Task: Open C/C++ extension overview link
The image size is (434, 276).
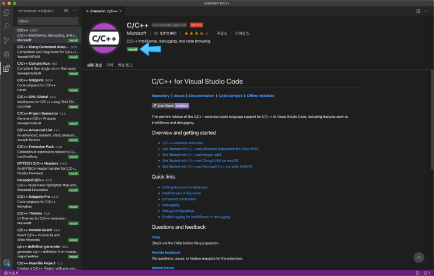Action: [x=182, y=143]
